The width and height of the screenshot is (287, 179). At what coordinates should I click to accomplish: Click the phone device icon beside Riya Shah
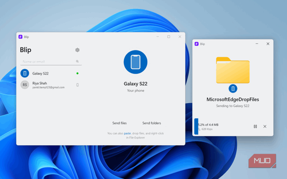(x=77, y=85)
